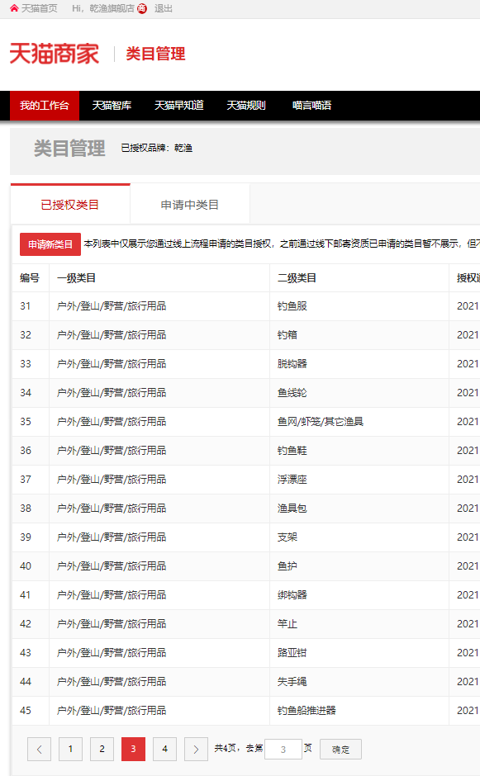Open 天猫首页 link
Image resolution: width=480 pixels, height=776 pixels.
(39, 8)
